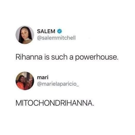Select the SALEM display name
This screenshot has width=135, height=135.
46,31
